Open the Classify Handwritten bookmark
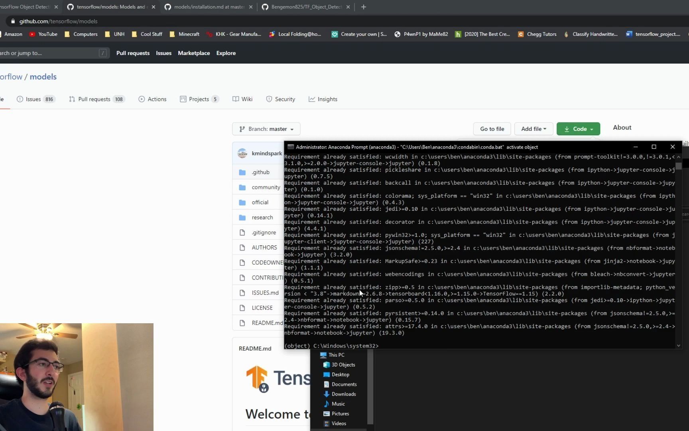The width and height of the screenshot is (689, 431). click(591, 34)
